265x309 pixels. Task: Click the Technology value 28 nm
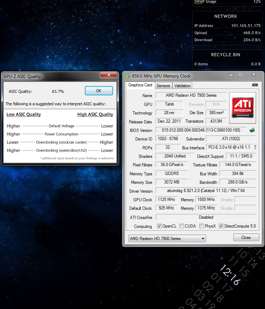point(169,113)
